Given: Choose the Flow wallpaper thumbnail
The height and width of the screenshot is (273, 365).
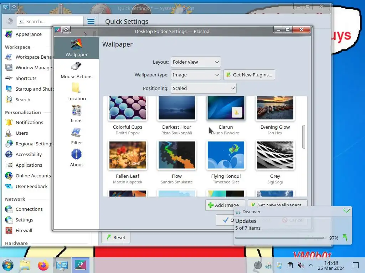Looking at the screenshot, I should pos(177,155).
